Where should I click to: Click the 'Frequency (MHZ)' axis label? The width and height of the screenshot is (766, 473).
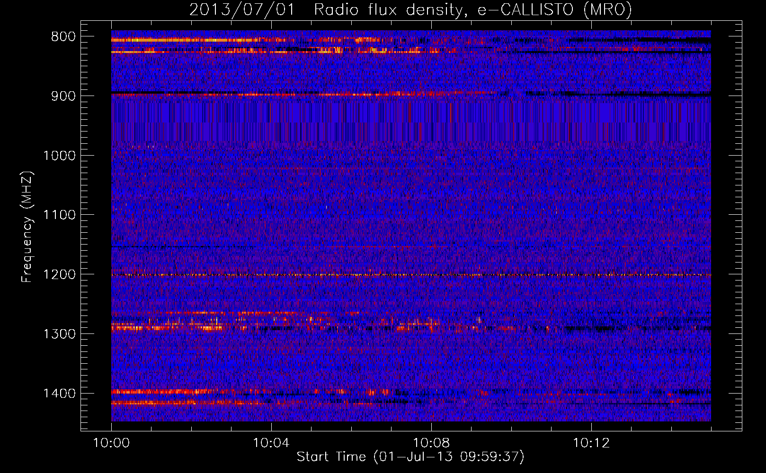27,227
